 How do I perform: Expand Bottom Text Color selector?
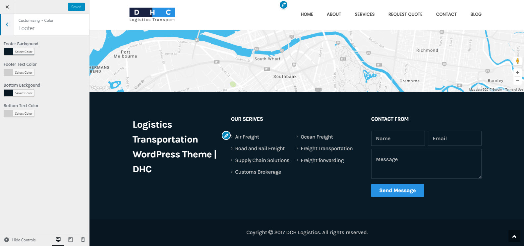[19, 114]
